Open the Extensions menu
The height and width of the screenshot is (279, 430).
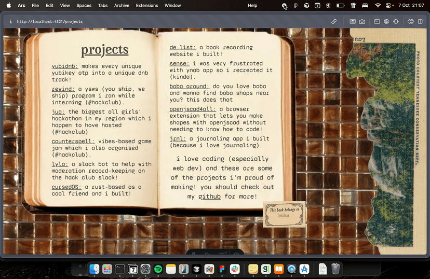(x=147, y=6)
